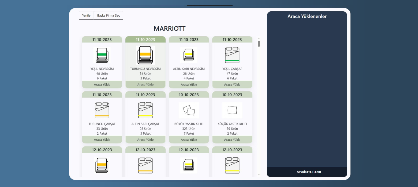Click the '23 Ürün' count text
Screen dimensions: 418x187
tap(145, 128)
